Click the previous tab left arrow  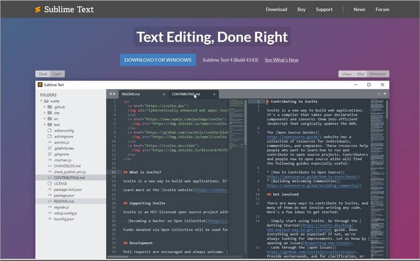pyautogui.click(x=110, y=94)
